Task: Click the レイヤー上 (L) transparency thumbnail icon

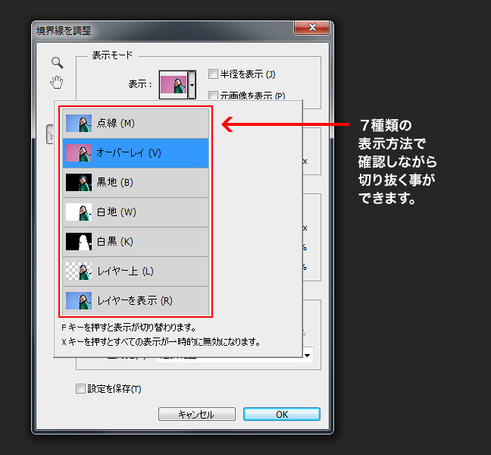Action: pyautogui.click(x=79, y=271)
